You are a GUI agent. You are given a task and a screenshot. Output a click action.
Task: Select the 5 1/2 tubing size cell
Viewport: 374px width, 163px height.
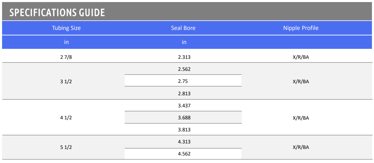(66, 147)
